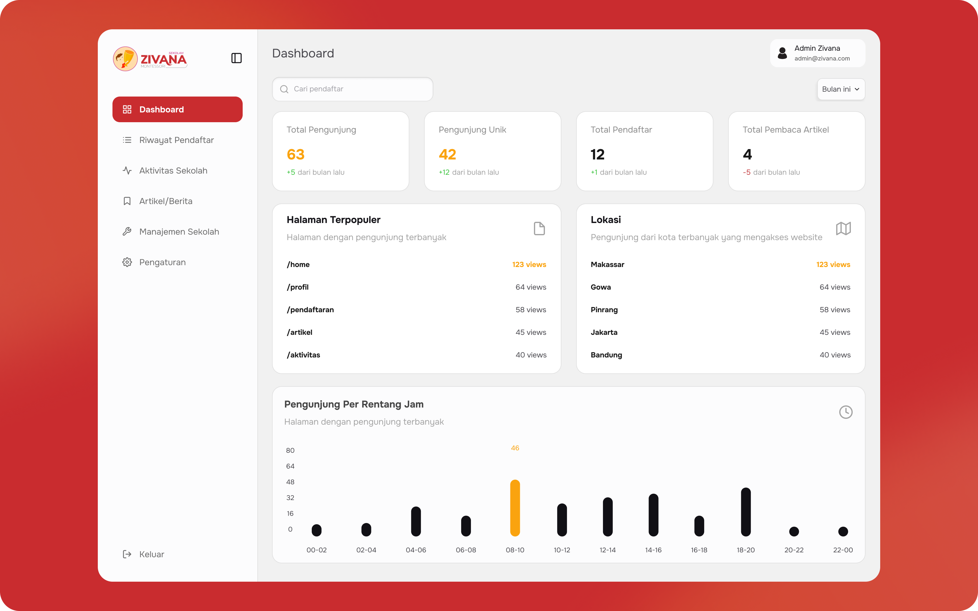
Task: Focus the Cari pendaftar search field
Action: 352,89
